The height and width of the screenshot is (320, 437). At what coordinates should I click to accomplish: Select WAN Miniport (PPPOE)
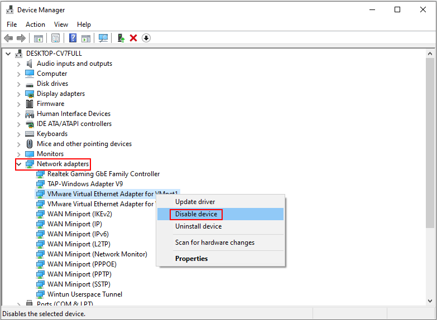(82, 264)
